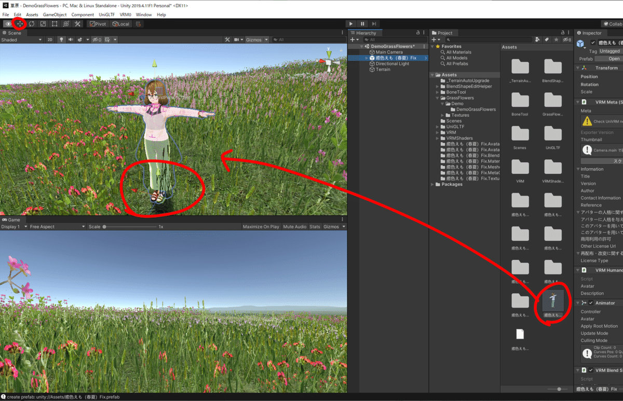Expand Packages folder in Project tree

tap(432, 184)
